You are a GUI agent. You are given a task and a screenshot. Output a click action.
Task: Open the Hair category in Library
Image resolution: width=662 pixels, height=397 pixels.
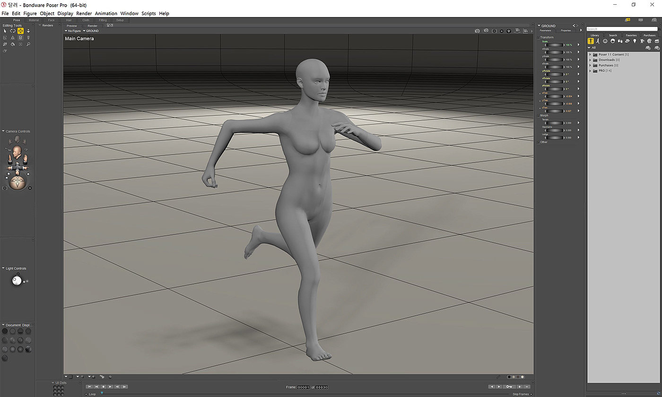612,41
